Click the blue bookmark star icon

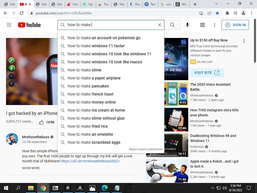pyautogui.click(x=217, y=13)
